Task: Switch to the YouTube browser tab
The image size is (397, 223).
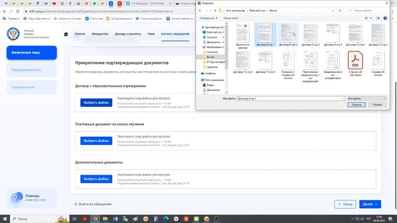Action: tap(54, 4)
